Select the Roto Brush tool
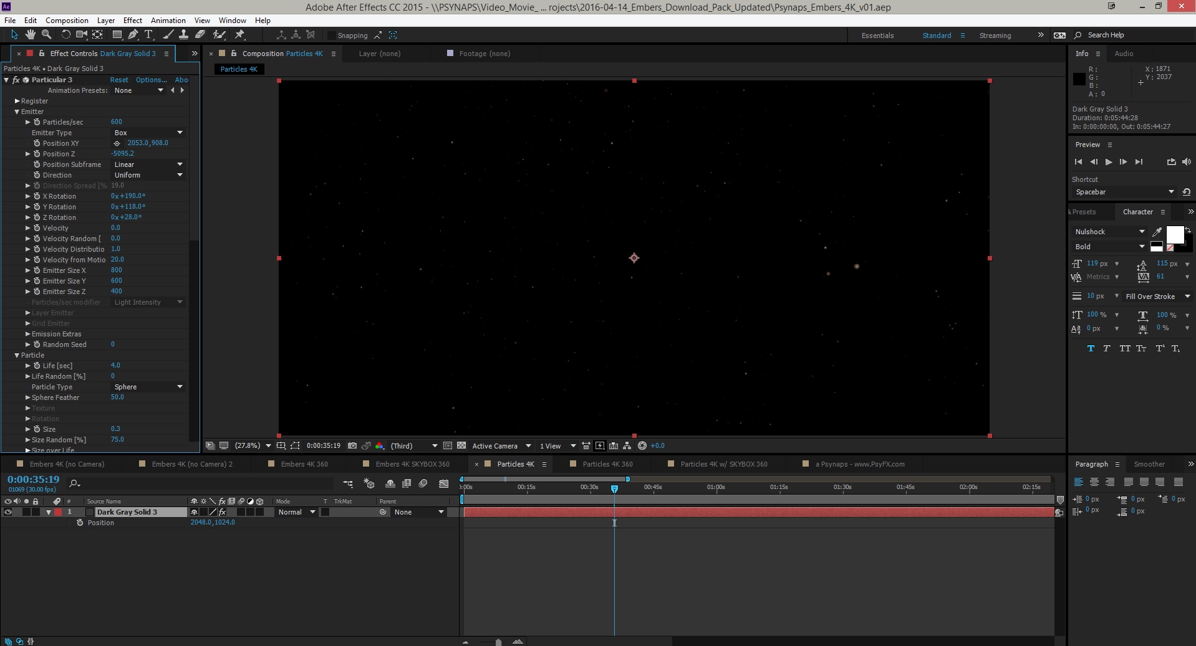 (x=219, y=35)
